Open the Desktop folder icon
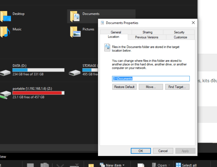The height and width of the screenshot is (167, 217). [5, 16]
